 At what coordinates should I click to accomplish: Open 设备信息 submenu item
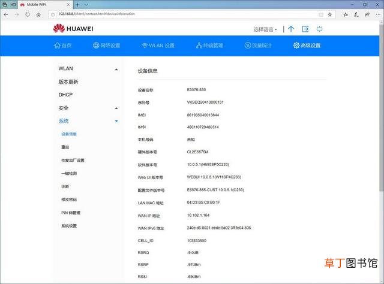[69, 134]
